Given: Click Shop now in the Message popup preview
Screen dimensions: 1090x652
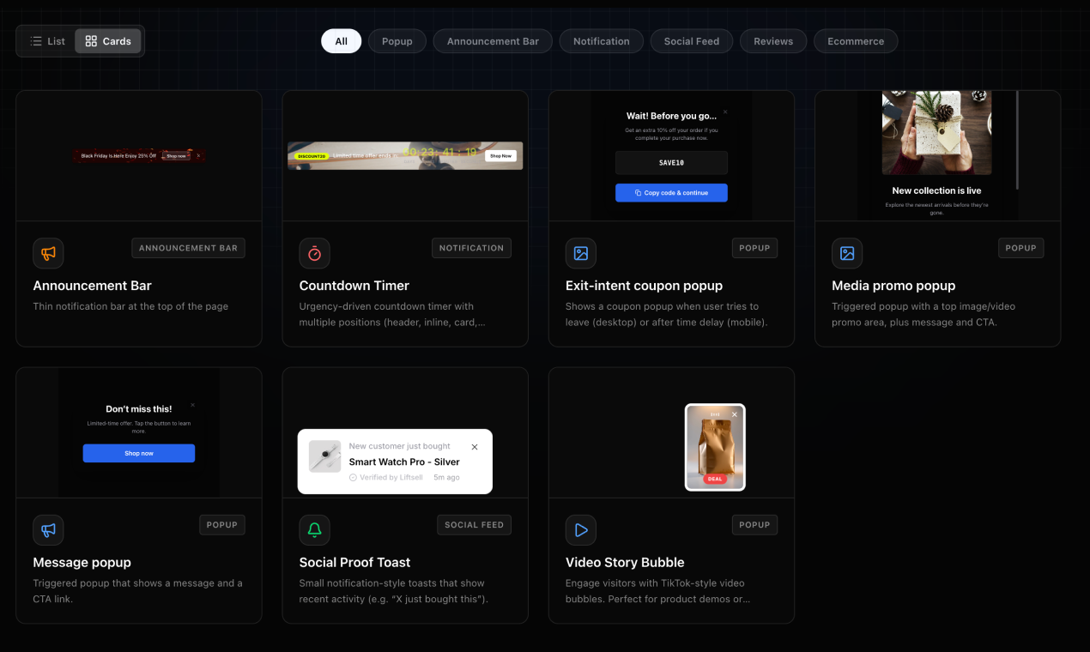Looking at the screenshot, I should (138, 453).
